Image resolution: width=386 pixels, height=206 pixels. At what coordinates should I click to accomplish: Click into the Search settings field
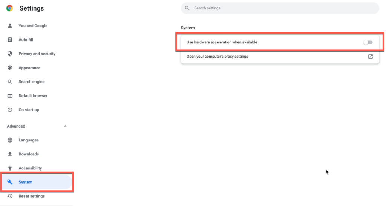[279, 8]
